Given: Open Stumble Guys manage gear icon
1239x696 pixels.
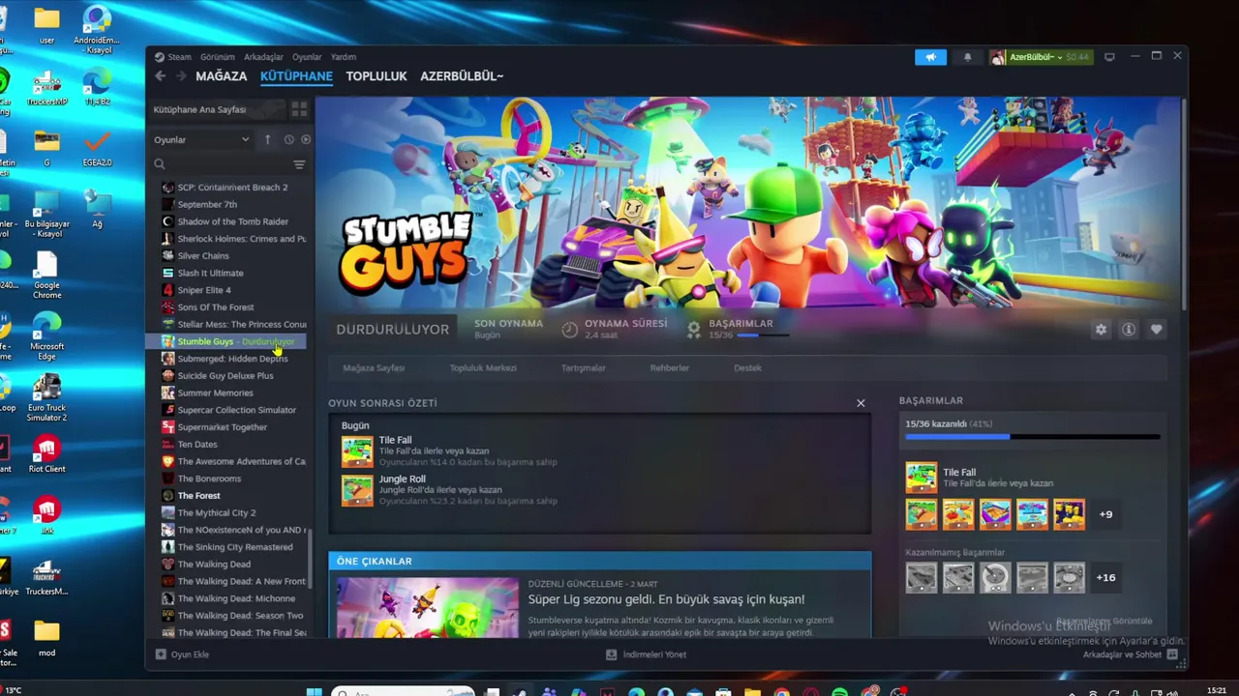Looking at the screenshot, I should point(1101,330).
